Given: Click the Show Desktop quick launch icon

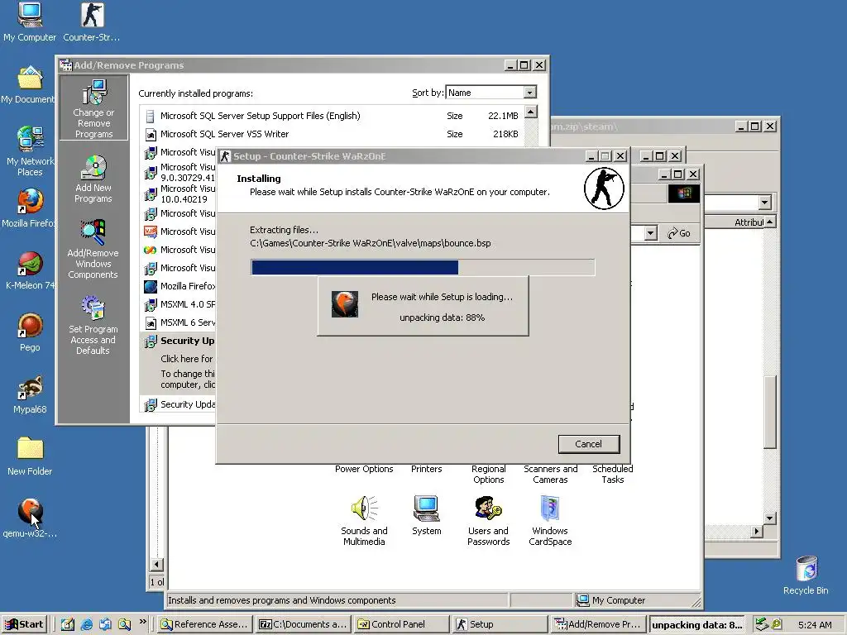Looking at the screenshot, I should coord(68,624).
